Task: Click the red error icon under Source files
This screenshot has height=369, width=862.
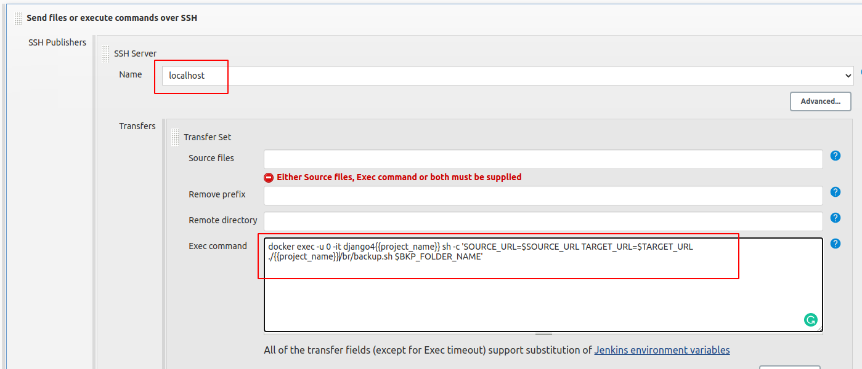Action: click(269, 177)
